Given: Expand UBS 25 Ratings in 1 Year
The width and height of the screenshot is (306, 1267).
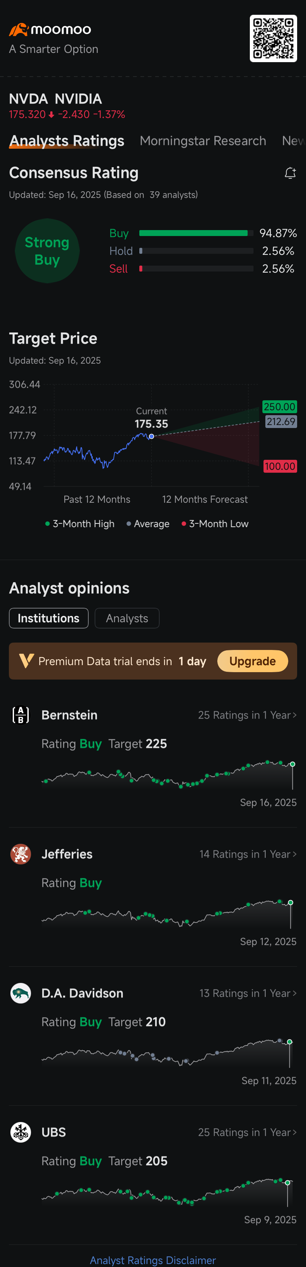Looking at the screenshot, I should click(247, 1132).
